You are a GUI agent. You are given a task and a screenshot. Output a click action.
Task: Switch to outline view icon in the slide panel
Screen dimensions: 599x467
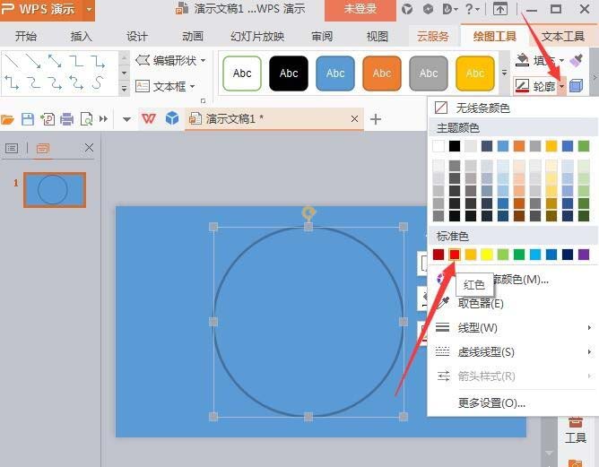tap(12, 148)
